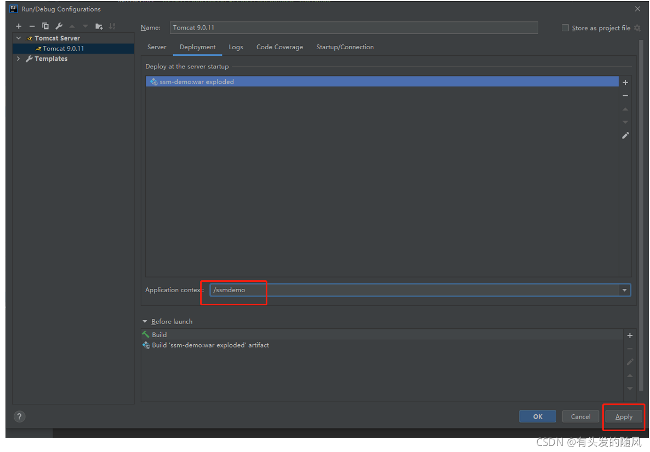Select ssm-demo:war exploded deployment row

[382, 82]
